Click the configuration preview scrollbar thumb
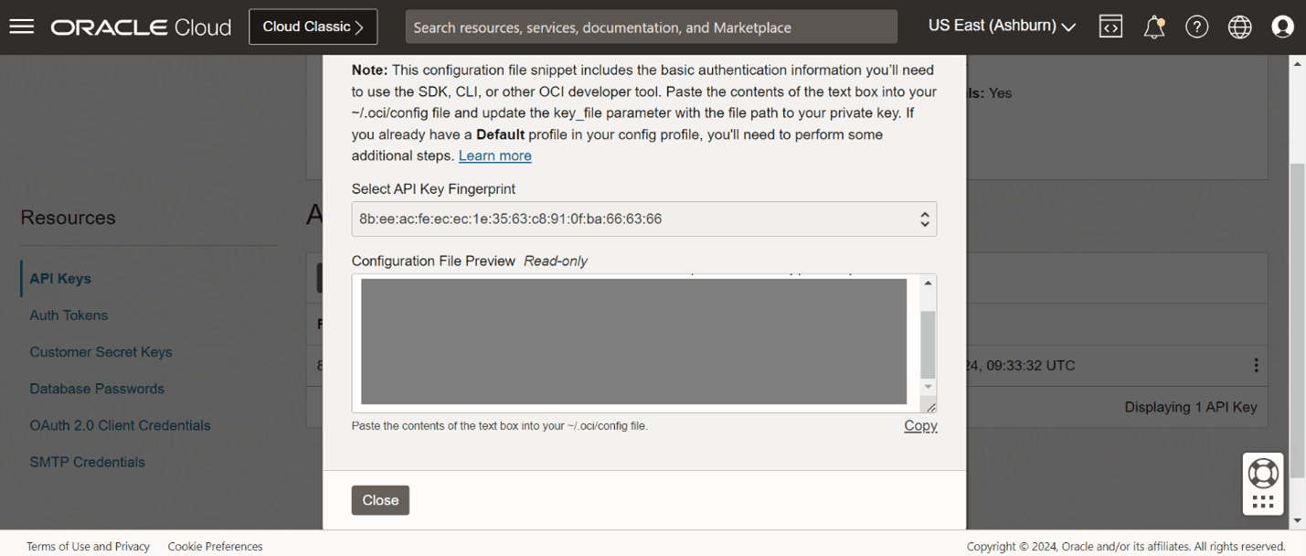The width and height of the screenshot is (1306, 556). click(x=928, y=344)
